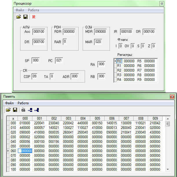Click the left-arrow remove icon in Память toolbar

pyautogui.click(x=37, y=110)
